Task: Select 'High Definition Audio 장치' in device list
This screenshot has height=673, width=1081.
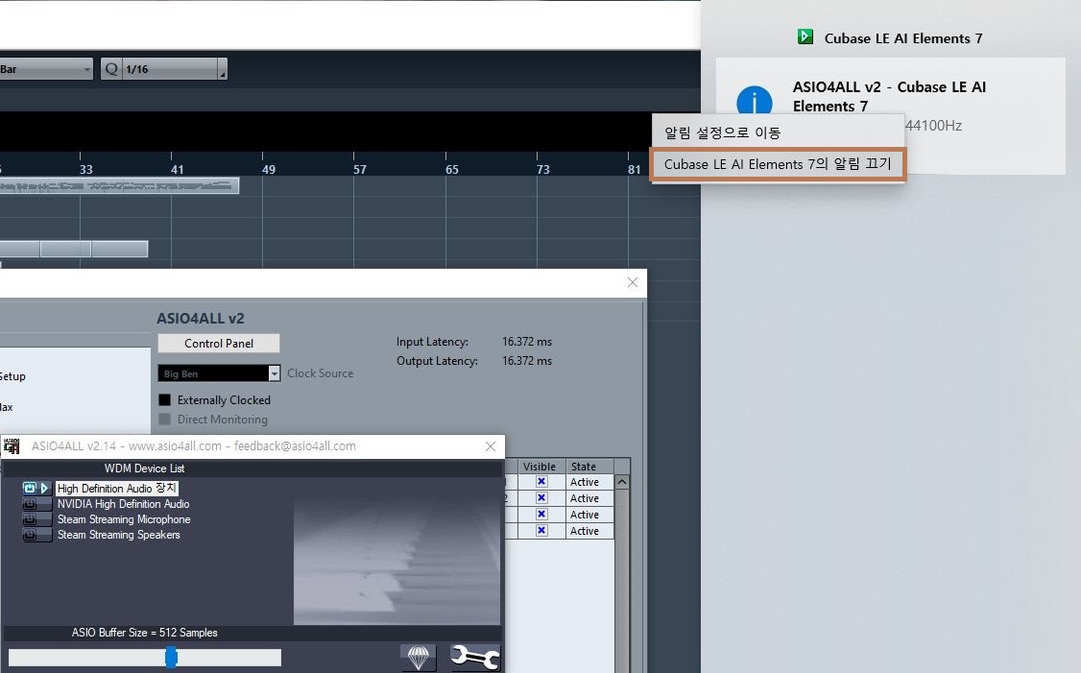Action: coord(116,489)
